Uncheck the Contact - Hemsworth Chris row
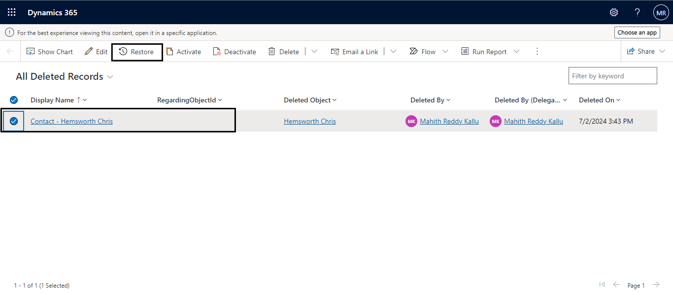The height and width of the screenshot is (295, 673). point(14,121)
